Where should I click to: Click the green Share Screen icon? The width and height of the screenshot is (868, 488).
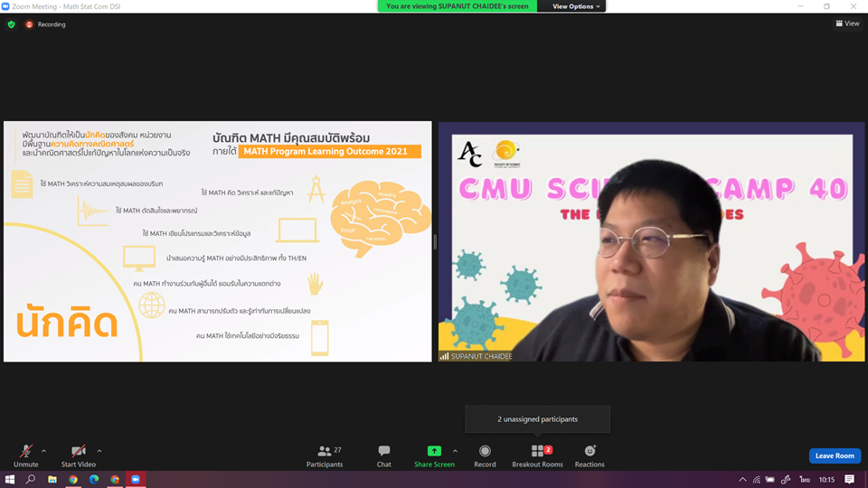tap(434, 451)
